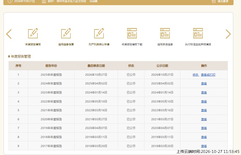Open the 执行标准自我声明填报 icon

[x=198, y=33]
